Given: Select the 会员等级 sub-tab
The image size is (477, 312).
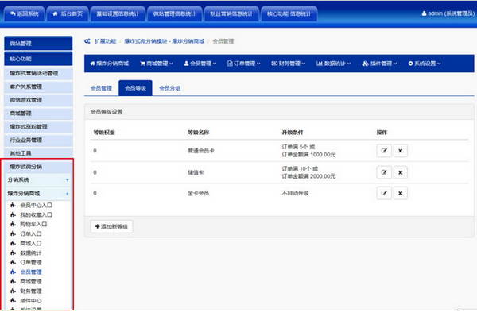Looking at the screenshot, I should 135,88.
